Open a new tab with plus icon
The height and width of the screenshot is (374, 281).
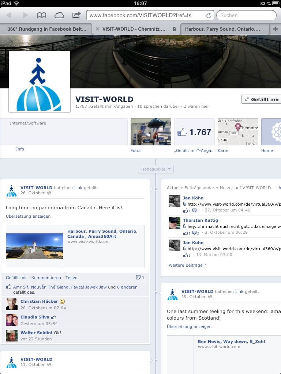coord(275,29)
